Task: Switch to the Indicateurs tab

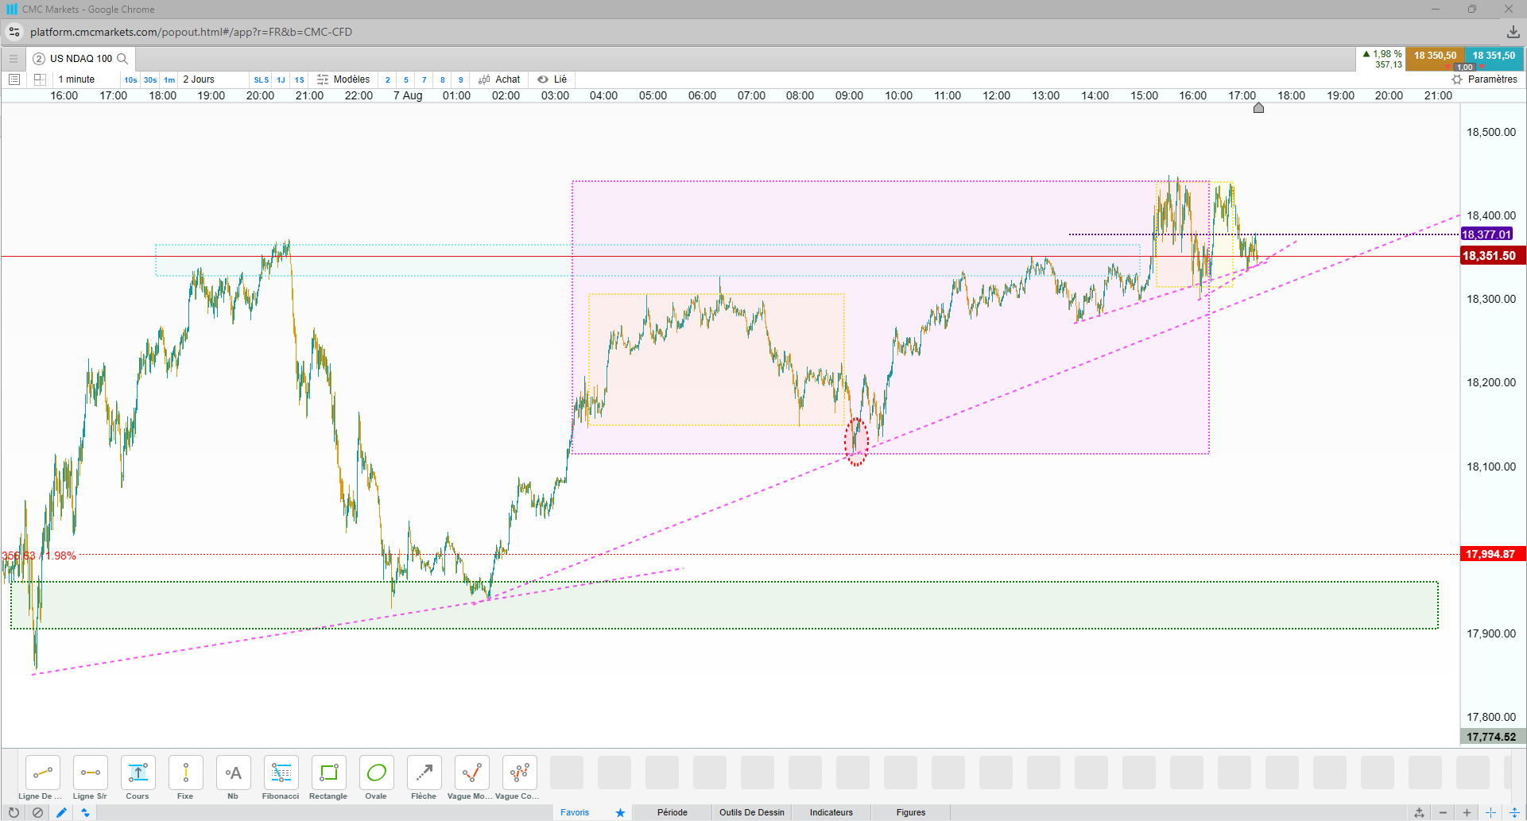Action: [x=831, y=812]
